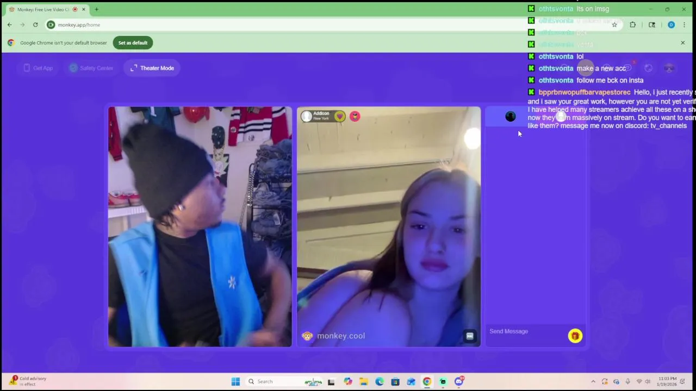Open the gift icon beside Send Message
The image size is (696, 391).
pos(575,336)
